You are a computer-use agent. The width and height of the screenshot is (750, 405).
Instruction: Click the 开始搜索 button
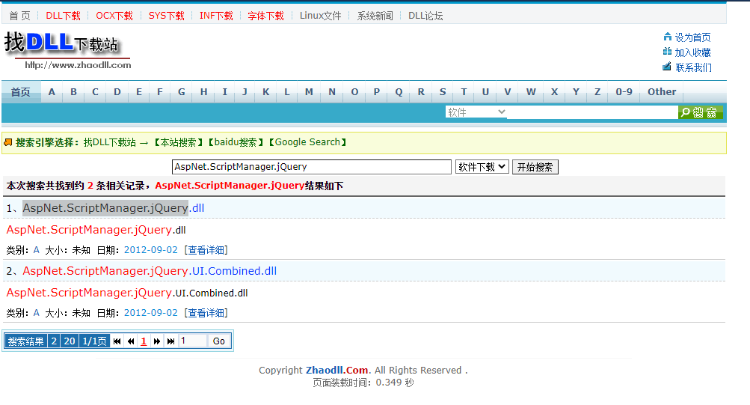[x=535, y=167]
